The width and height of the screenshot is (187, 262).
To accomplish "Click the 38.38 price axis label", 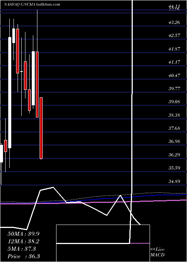I will pos(174,115).
